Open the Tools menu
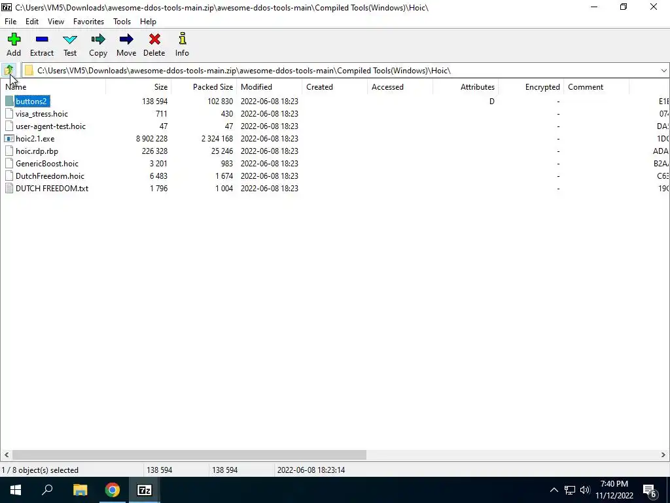 [x=122, y=22]
